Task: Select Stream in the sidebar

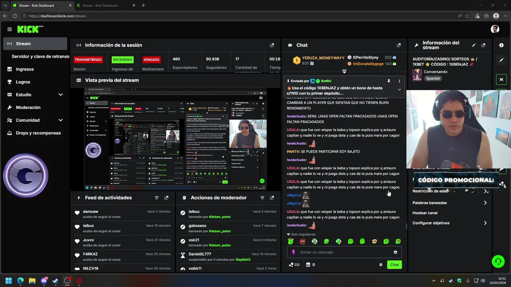Action: coord(35,44)
